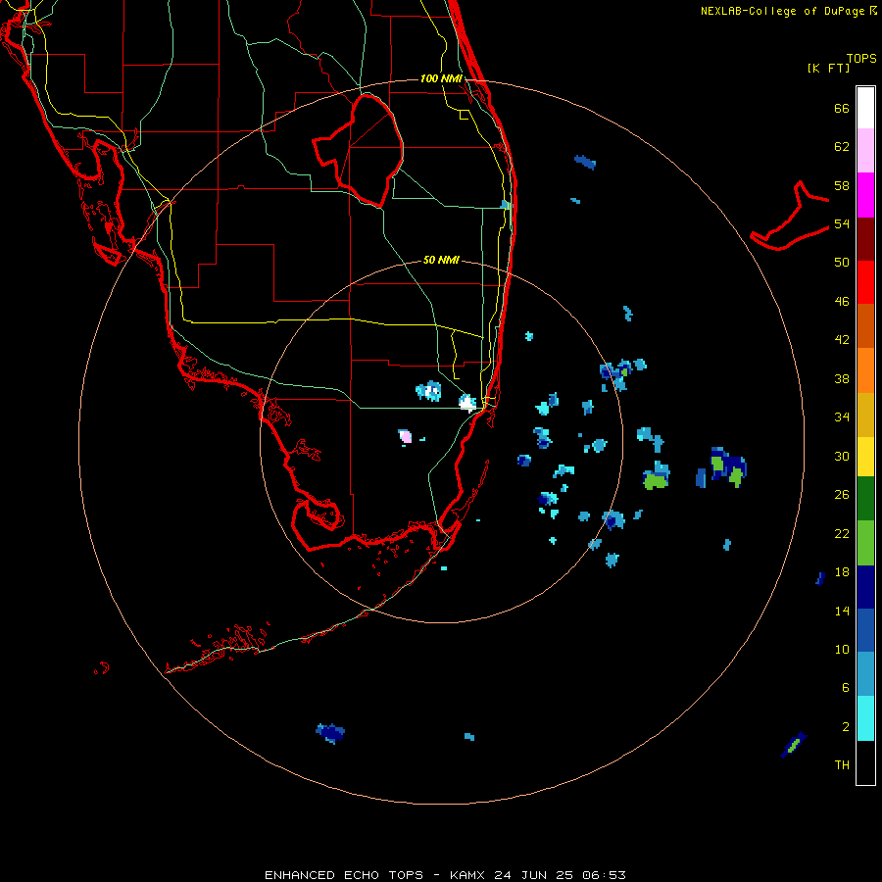Click the navy blue legend swatch

pos(865,587)
